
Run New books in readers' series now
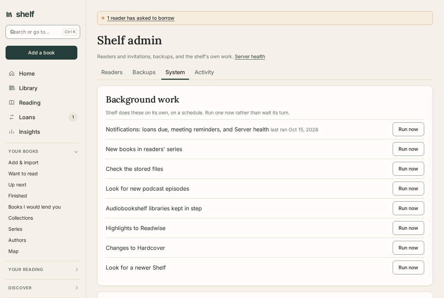408,149
